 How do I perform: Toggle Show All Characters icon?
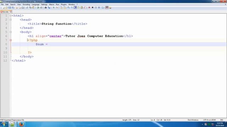[72, 7]
